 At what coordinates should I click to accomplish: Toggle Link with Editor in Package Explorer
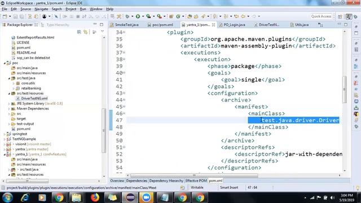click(86, 32)
